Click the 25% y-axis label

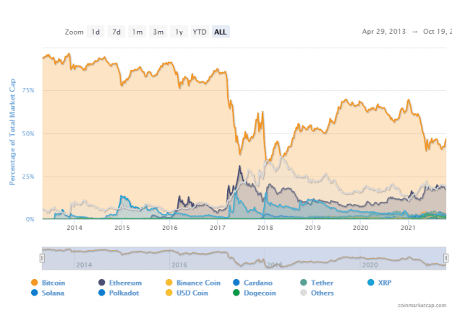pyautogui.click(x=28, y=177)
